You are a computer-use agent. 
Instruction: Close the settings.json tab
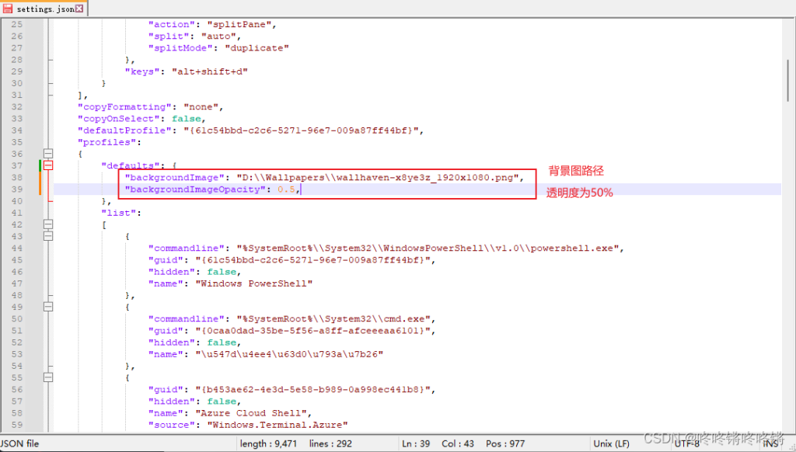(x=79, y=9)
